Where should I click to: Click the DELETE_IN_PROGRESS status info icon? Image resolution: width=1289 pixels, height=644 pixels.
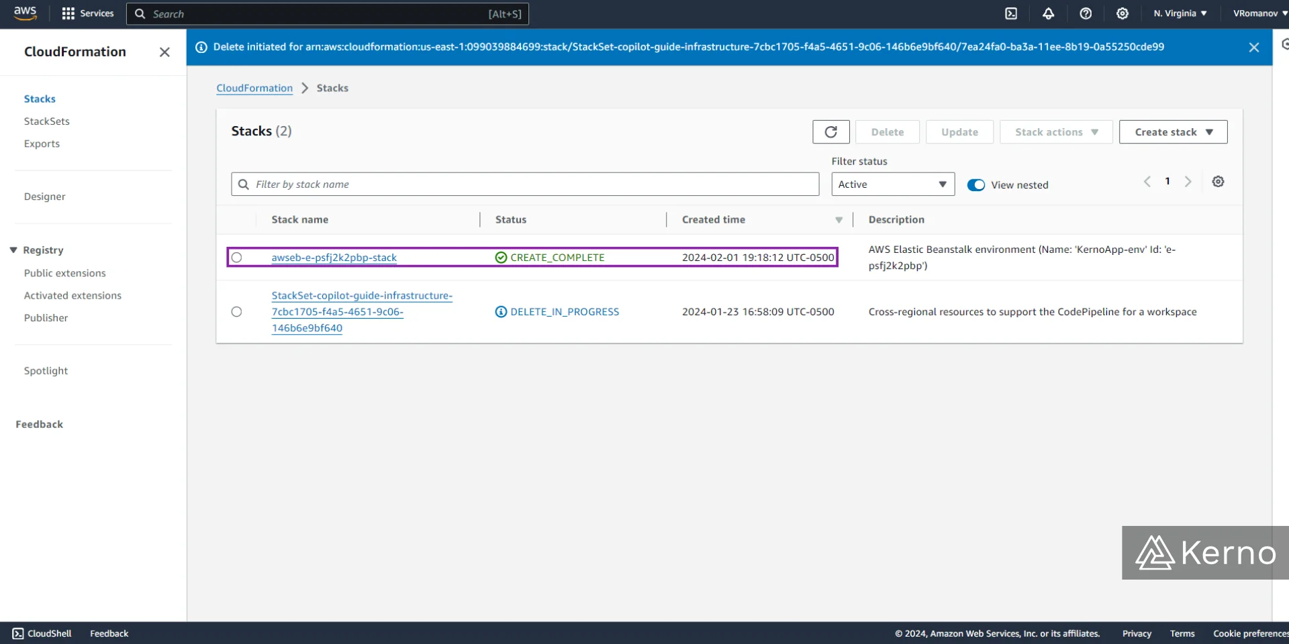coord(501,312)
